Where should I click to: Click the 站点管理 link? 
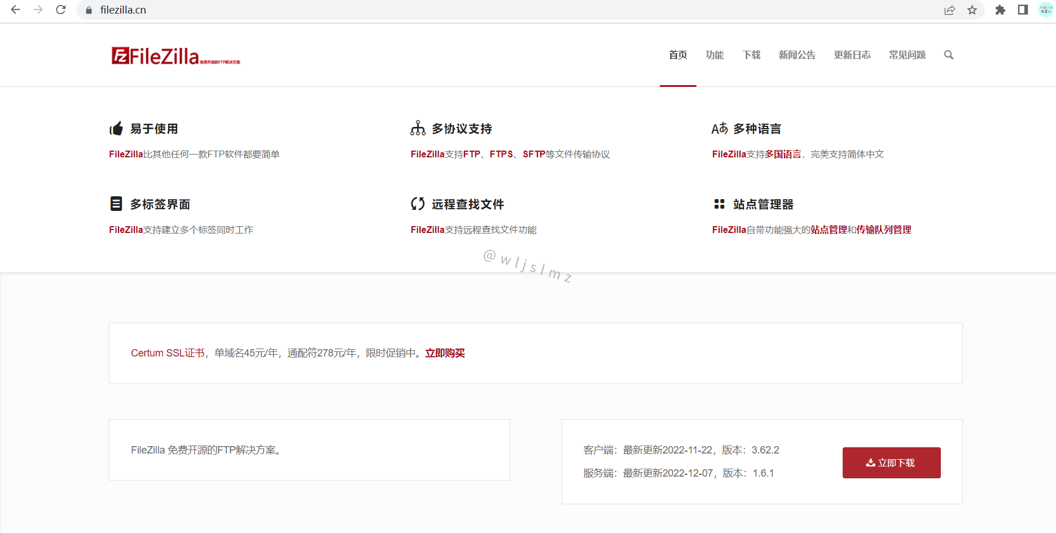click(829, 230)
